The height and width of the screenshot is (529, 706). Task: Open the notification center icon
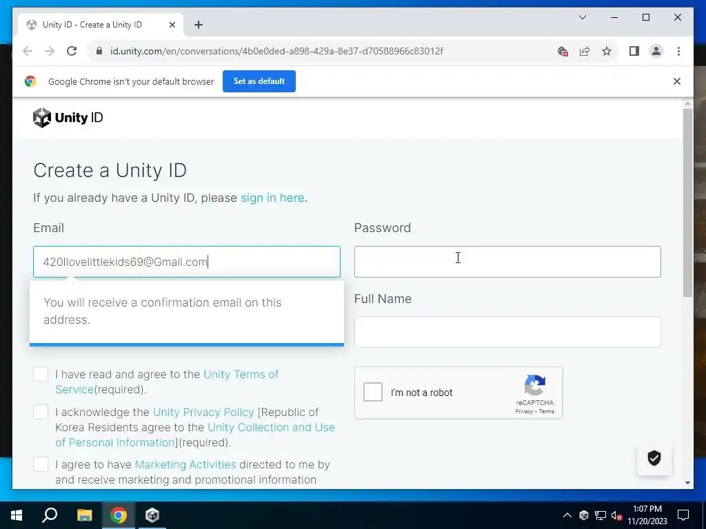pyautogui.click(x=683, y=515)
